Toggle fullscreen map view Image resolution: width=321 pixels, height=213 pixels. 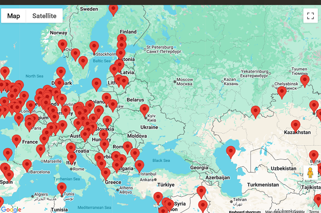coord(309,16)
